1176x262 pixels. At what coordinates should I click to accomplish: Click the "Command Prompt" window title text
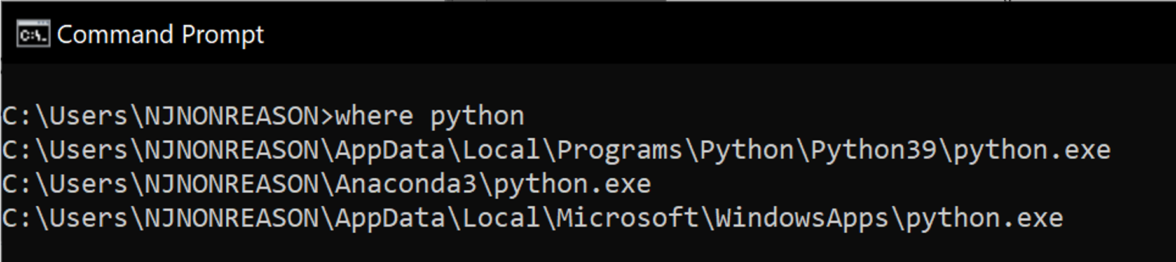coord(160,34)
